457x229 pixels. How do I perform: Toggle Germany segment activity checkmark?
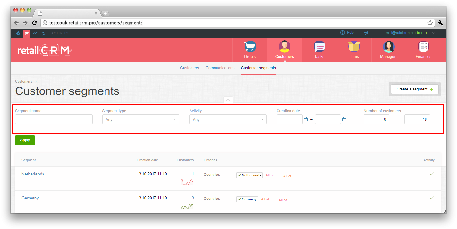[x=432, y=198]
